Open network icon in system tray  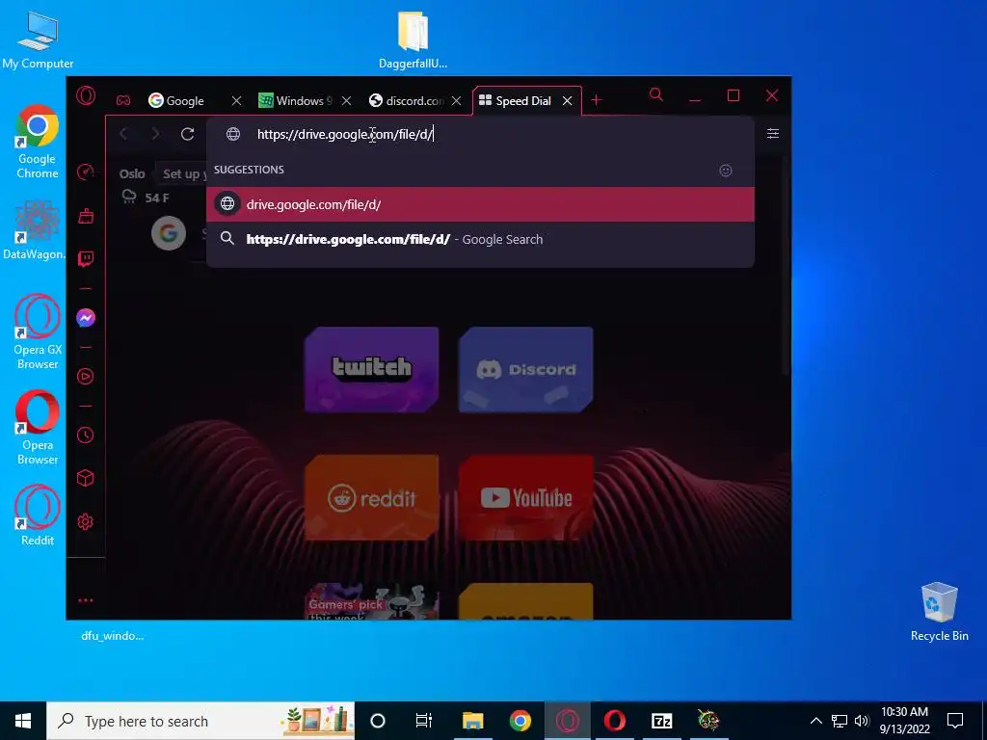pyautogui.click(x=840, y=721)
